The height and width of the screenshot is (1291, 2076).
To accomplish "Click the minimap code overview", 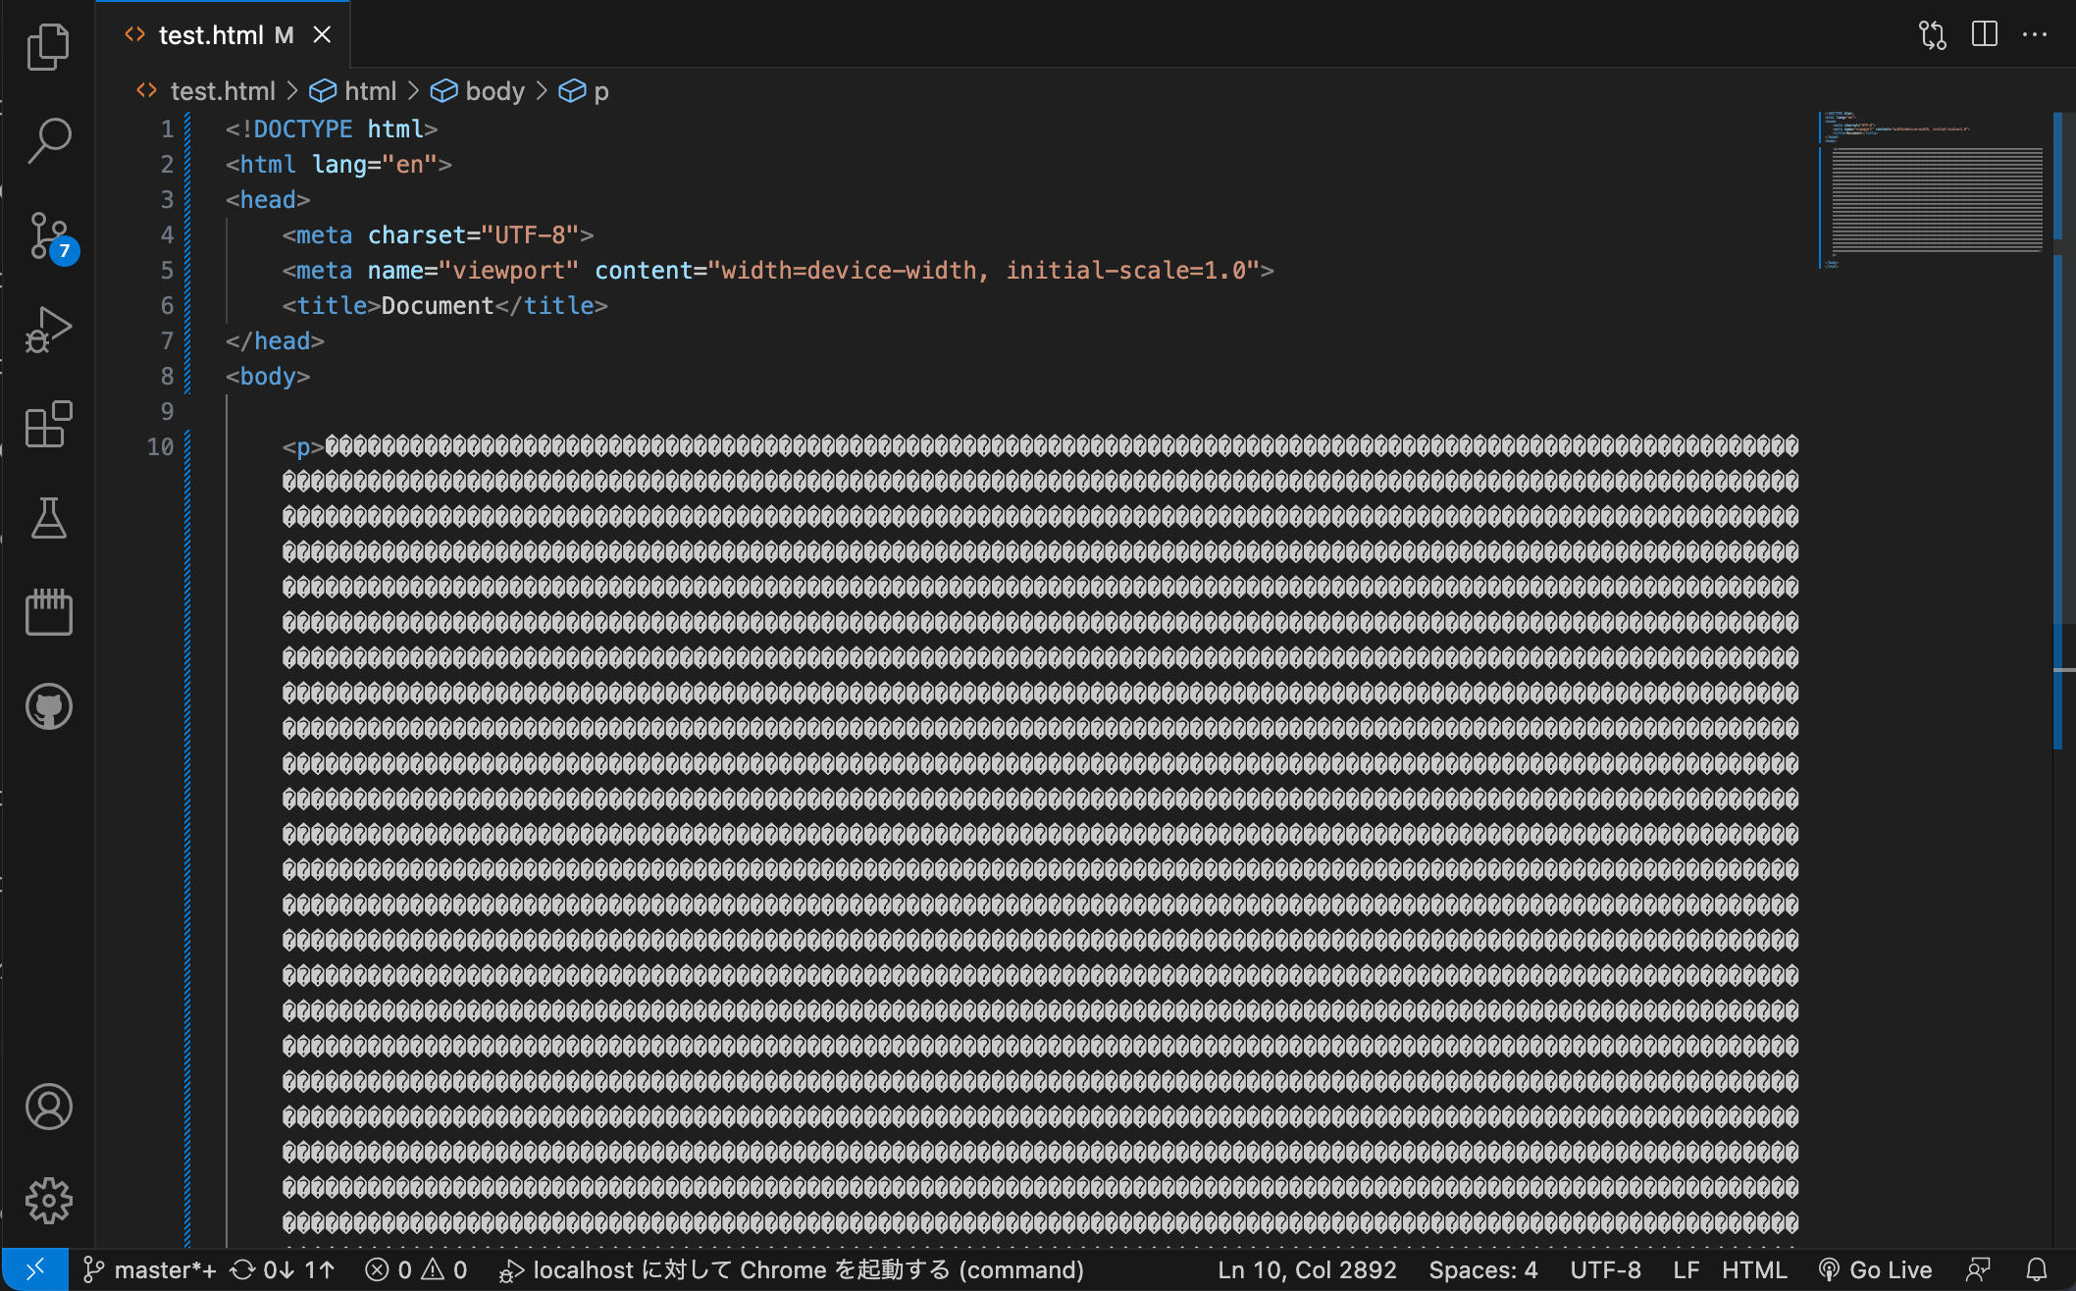I will click(x=1933, y=191).
